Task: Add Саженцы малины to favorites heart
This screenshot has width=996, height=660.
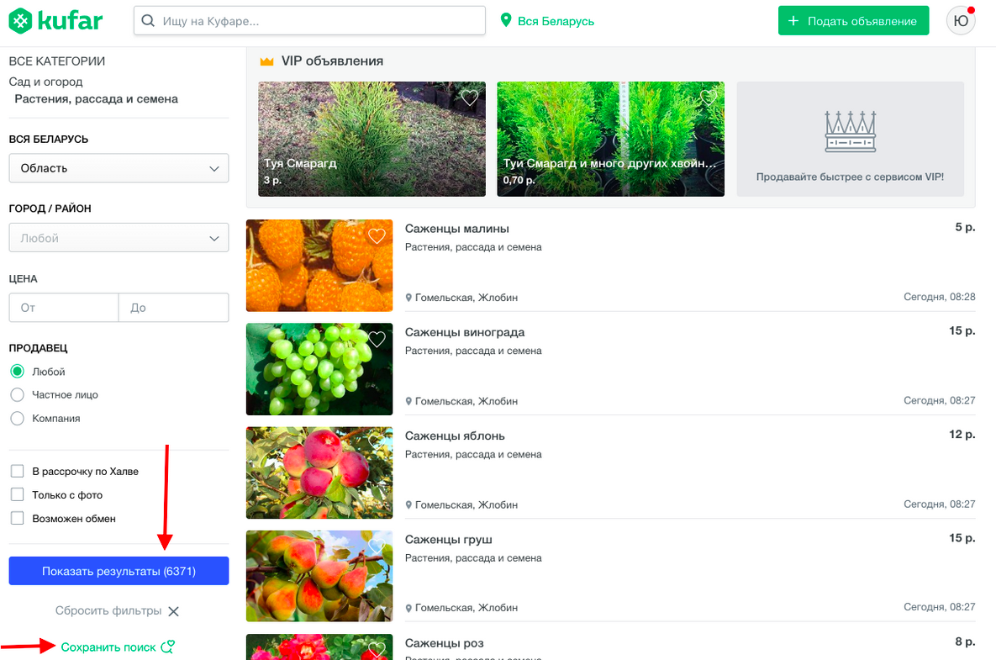Action: point(377,235)
